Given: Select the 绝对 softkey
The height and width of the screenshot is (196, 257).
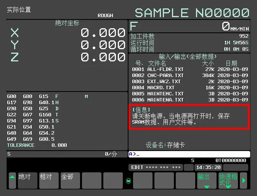Looking at the screenshot, I should pyautogui.click(x=27, y=180).
